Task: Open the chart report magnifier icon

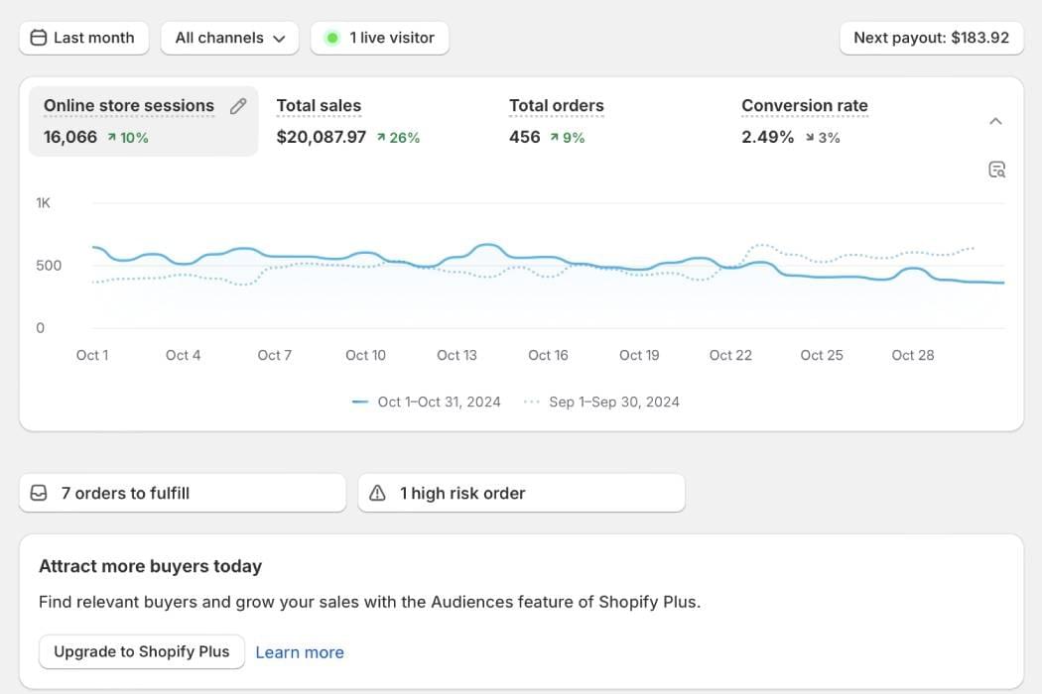Action: [996, 170]
